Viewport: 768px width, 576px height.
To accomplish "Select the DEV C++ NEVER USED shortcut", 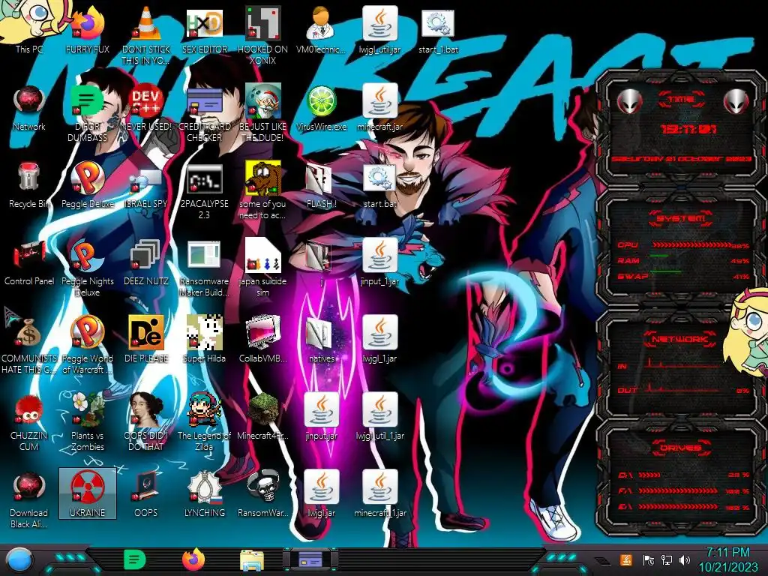I will (x=146, y=108).
